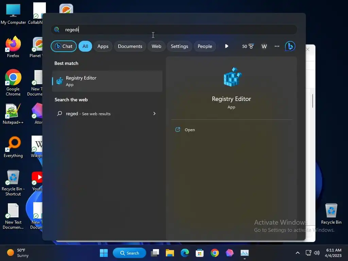This screenshot has width=348, height=261.
Task: Open the Bing Chat filter button
Action: click(64, 46)
